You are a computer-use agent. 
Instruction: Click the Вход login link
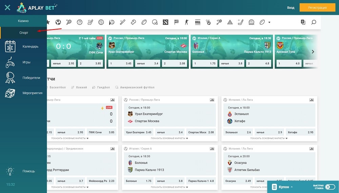click(x=291, y=7)
